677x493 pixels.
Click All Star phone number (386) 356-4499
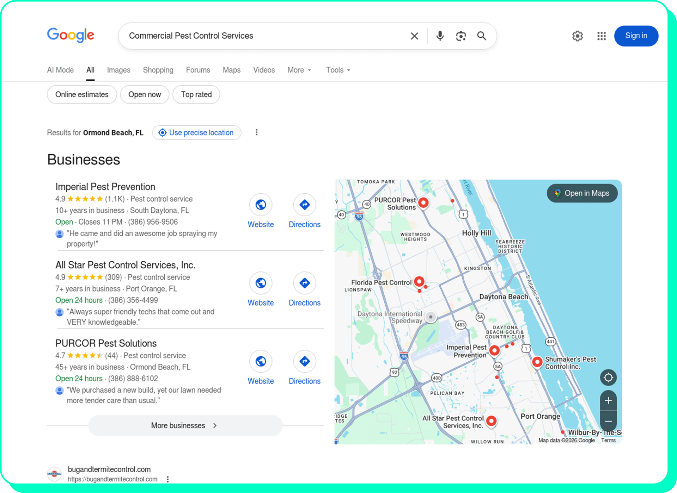coord(133,300)
